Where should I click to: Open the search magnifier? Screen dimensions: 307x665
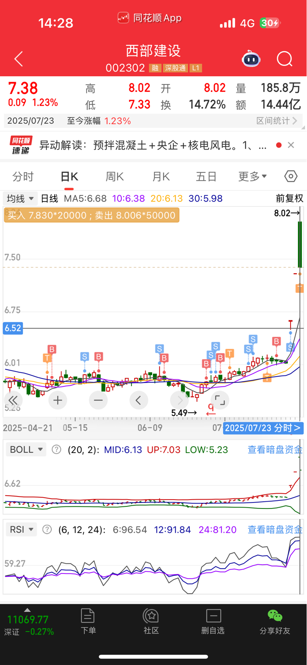pyautogui.click(x=285, y=59)
